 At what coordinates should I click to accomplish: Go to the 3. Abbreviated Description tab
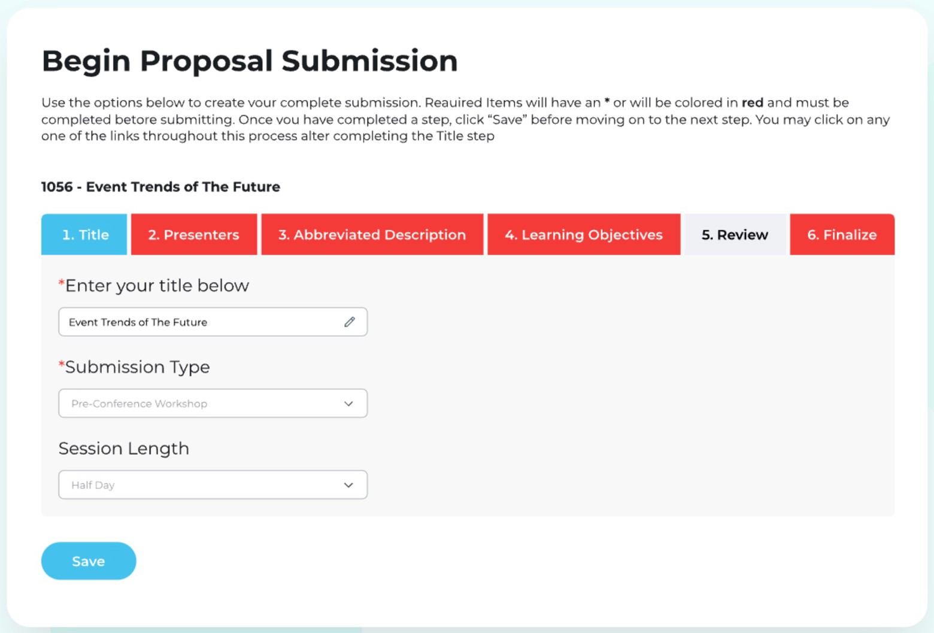click(x=372, y=235)
